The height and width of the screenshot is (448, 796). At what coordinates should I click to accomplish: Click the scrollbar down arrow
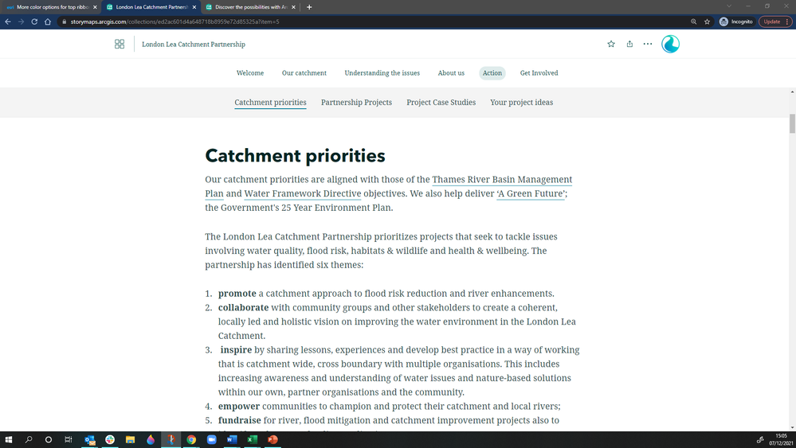coord(792,428)
